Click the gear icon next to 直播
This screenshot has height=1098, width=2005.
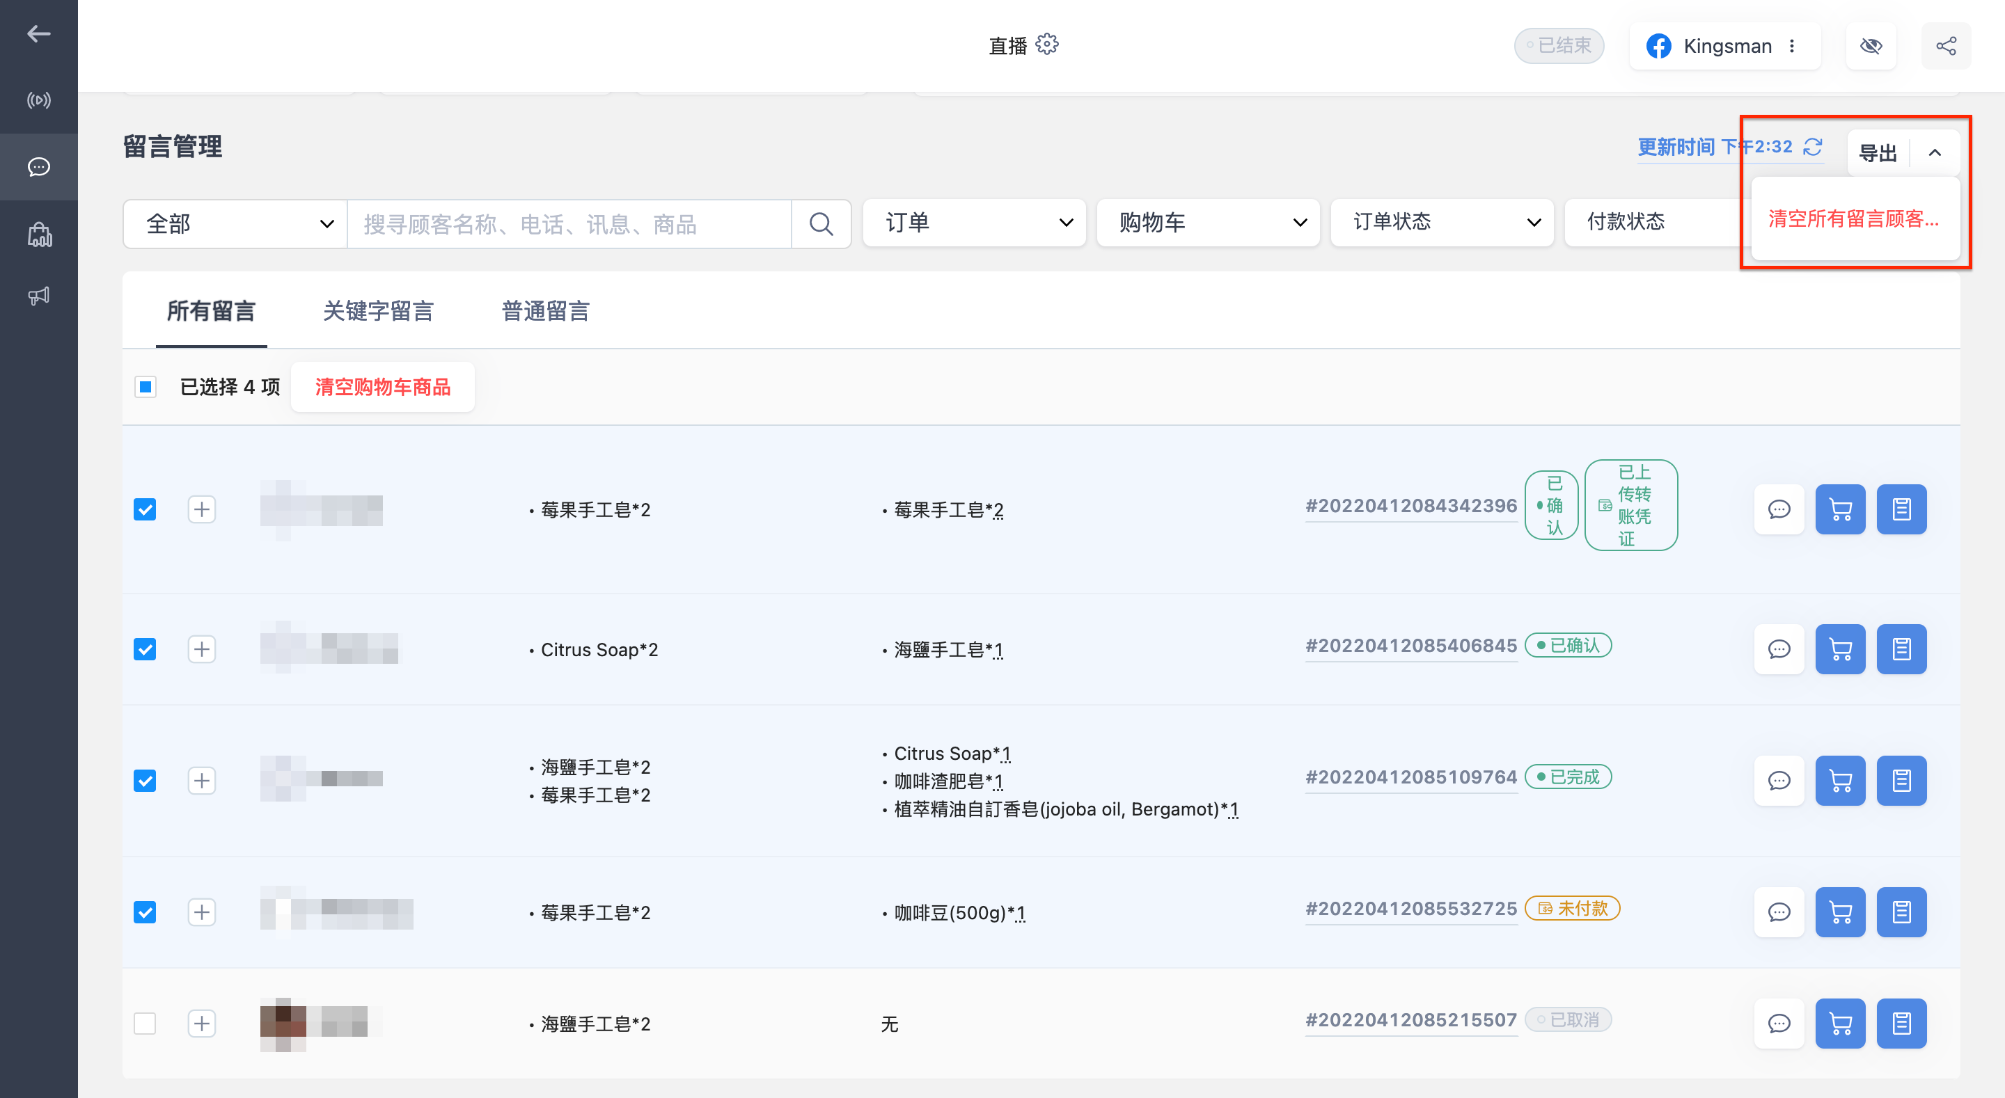tap(1047, 45)
